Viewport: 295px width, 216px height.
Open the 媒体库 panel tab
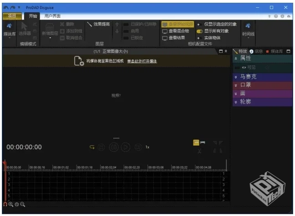[275, 51]
